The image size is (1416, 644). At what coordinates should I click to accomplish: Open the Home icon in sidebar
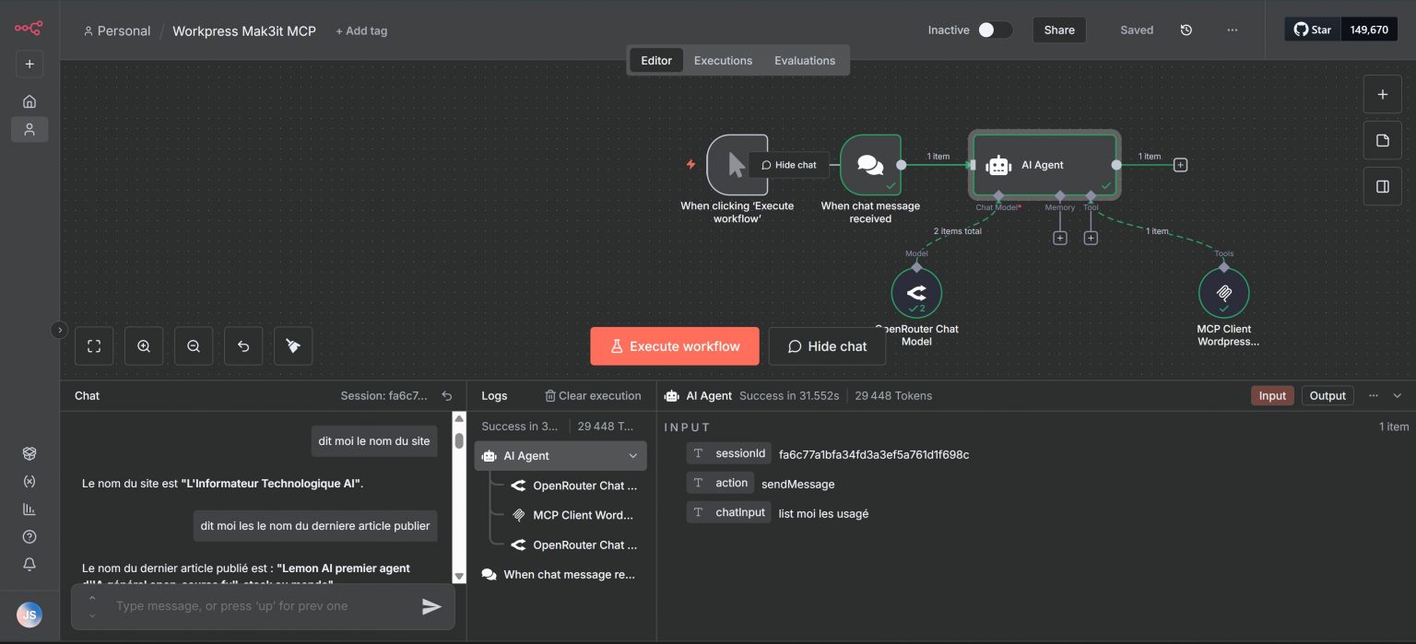pos(29,101)
